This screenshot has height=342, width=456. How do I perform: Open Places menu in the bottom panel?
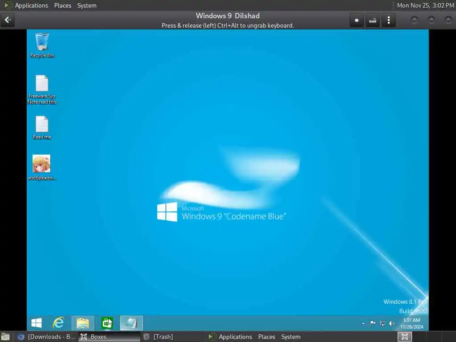[266, 337]
